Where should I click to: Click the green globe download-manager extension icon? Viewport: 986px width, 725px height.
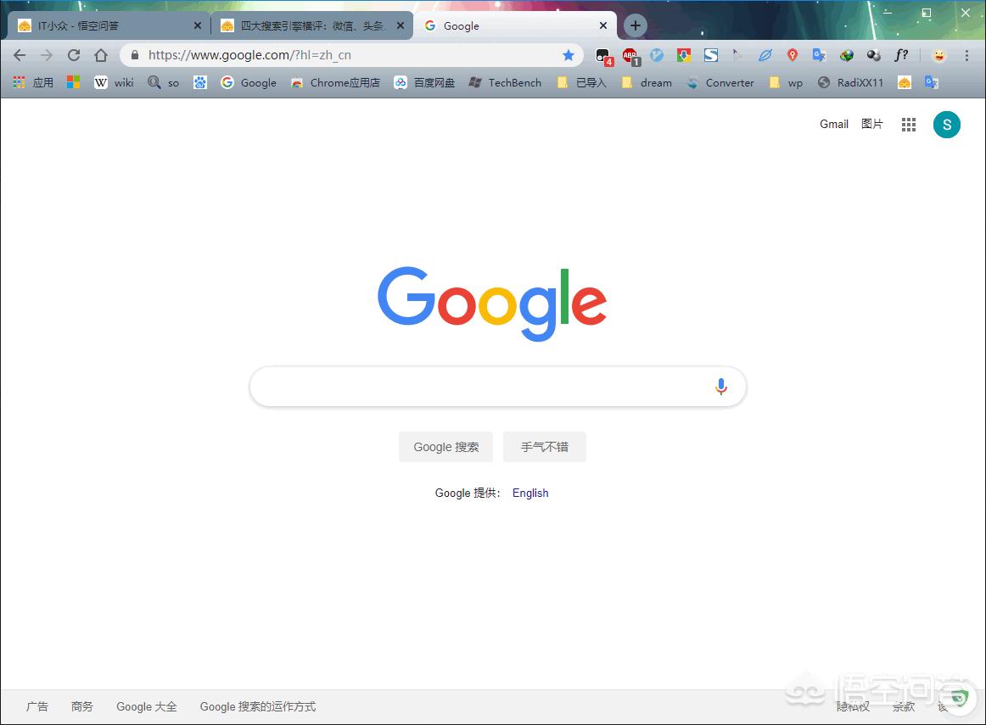point(846,55)
